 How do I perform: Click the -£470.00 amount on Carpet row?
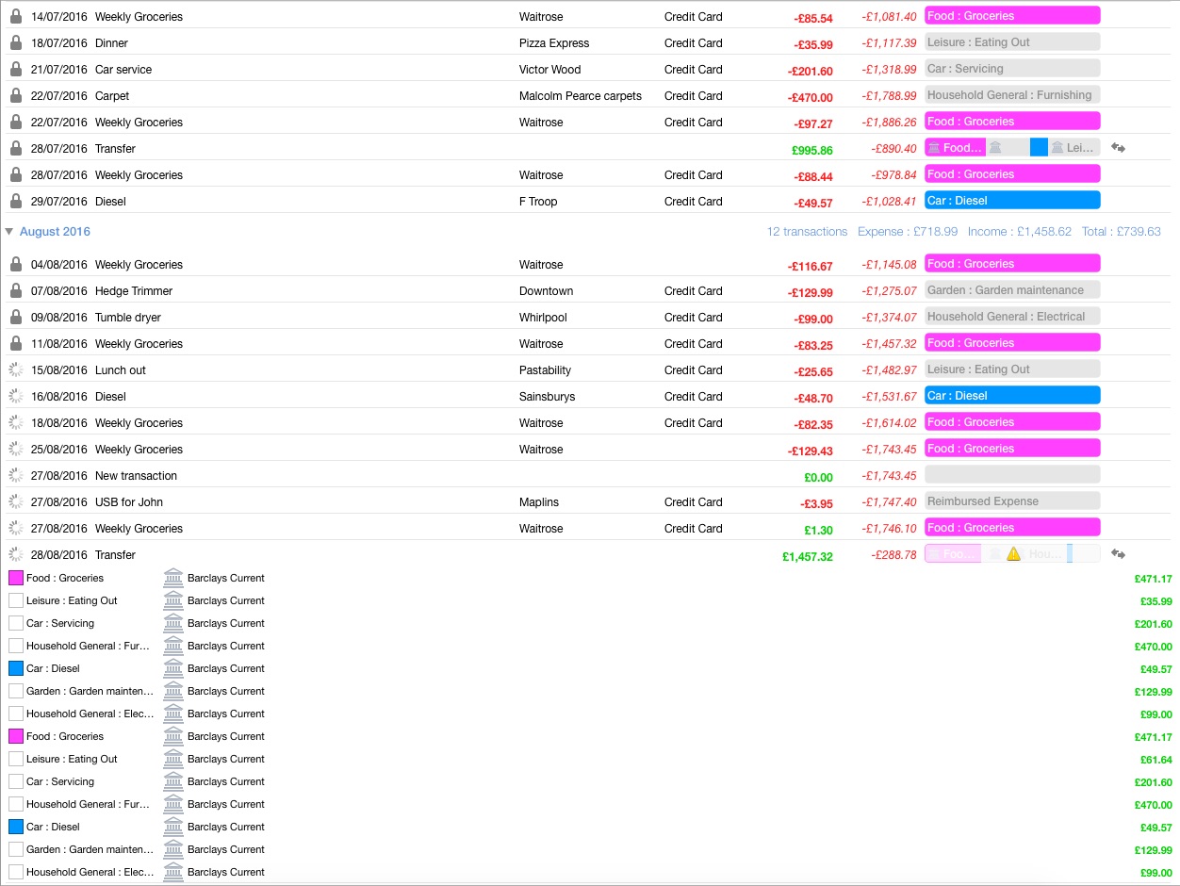[x=811, y=97]
